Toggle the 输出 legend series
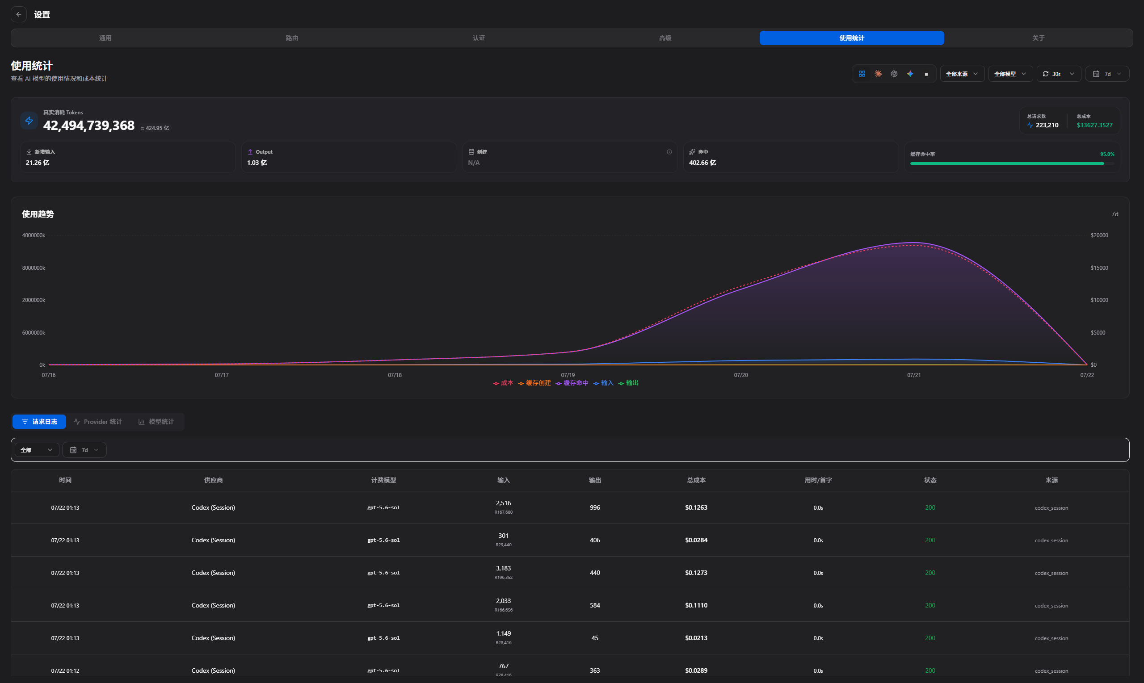 point(628,383)
